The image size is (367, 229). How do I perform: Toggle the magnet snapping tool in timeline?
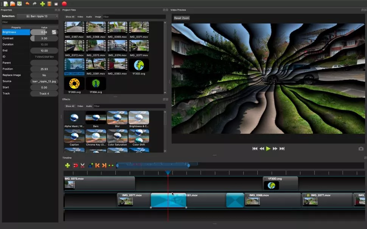[x=75, y=166]
